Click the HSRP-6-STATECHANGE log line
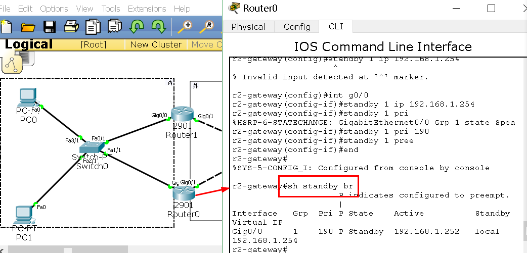Viewport: 527px width, 253px height. (373, 123)
